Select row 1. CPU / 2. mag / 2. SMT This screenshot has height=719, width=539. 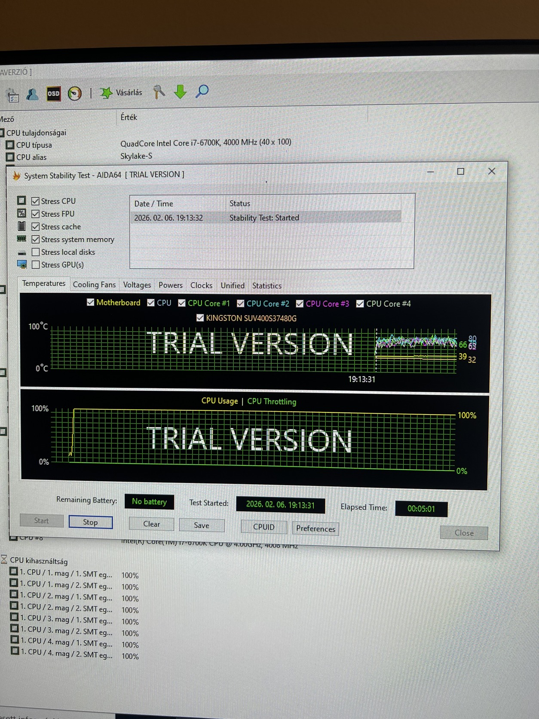pos(74,608)
